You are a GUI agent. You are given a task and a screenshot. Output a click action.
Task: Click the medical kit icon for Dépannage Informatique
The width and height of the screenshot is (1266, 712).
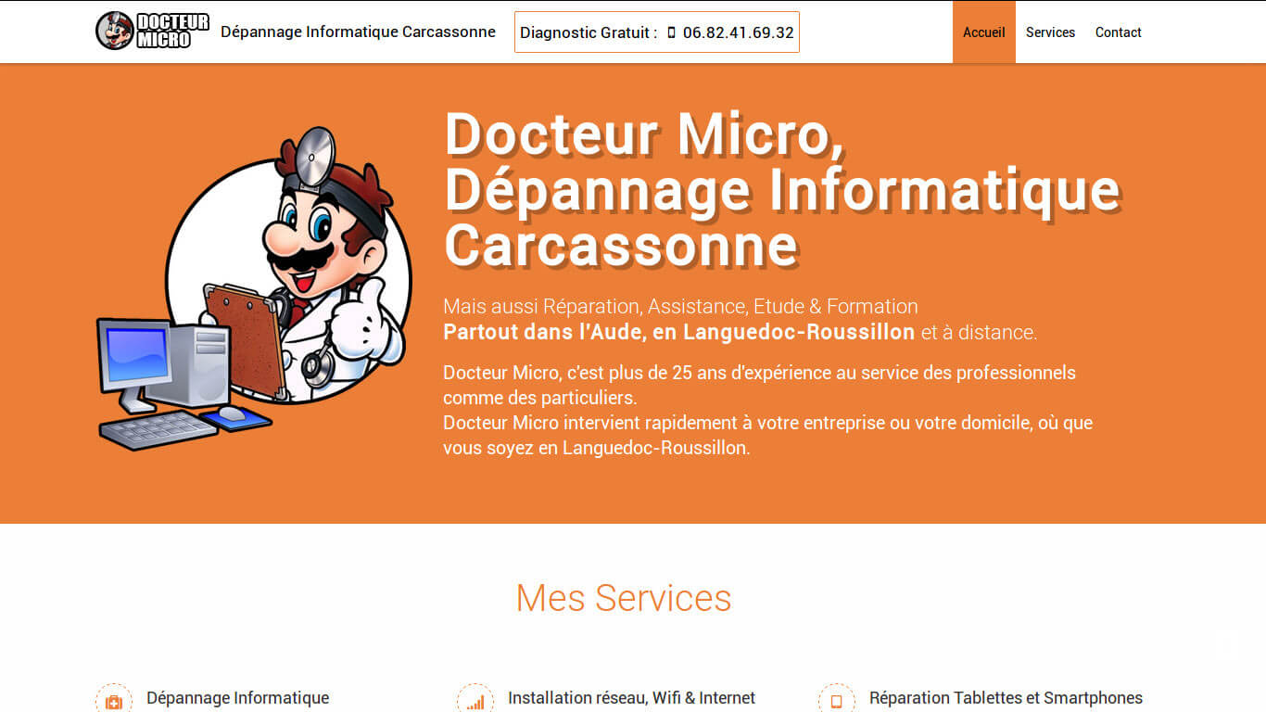pyautogui.click(x=114, y=701)
